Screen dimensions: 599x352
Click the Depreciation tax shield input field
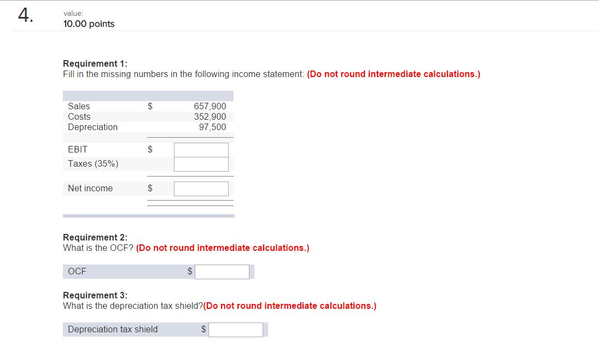(236, 330)
